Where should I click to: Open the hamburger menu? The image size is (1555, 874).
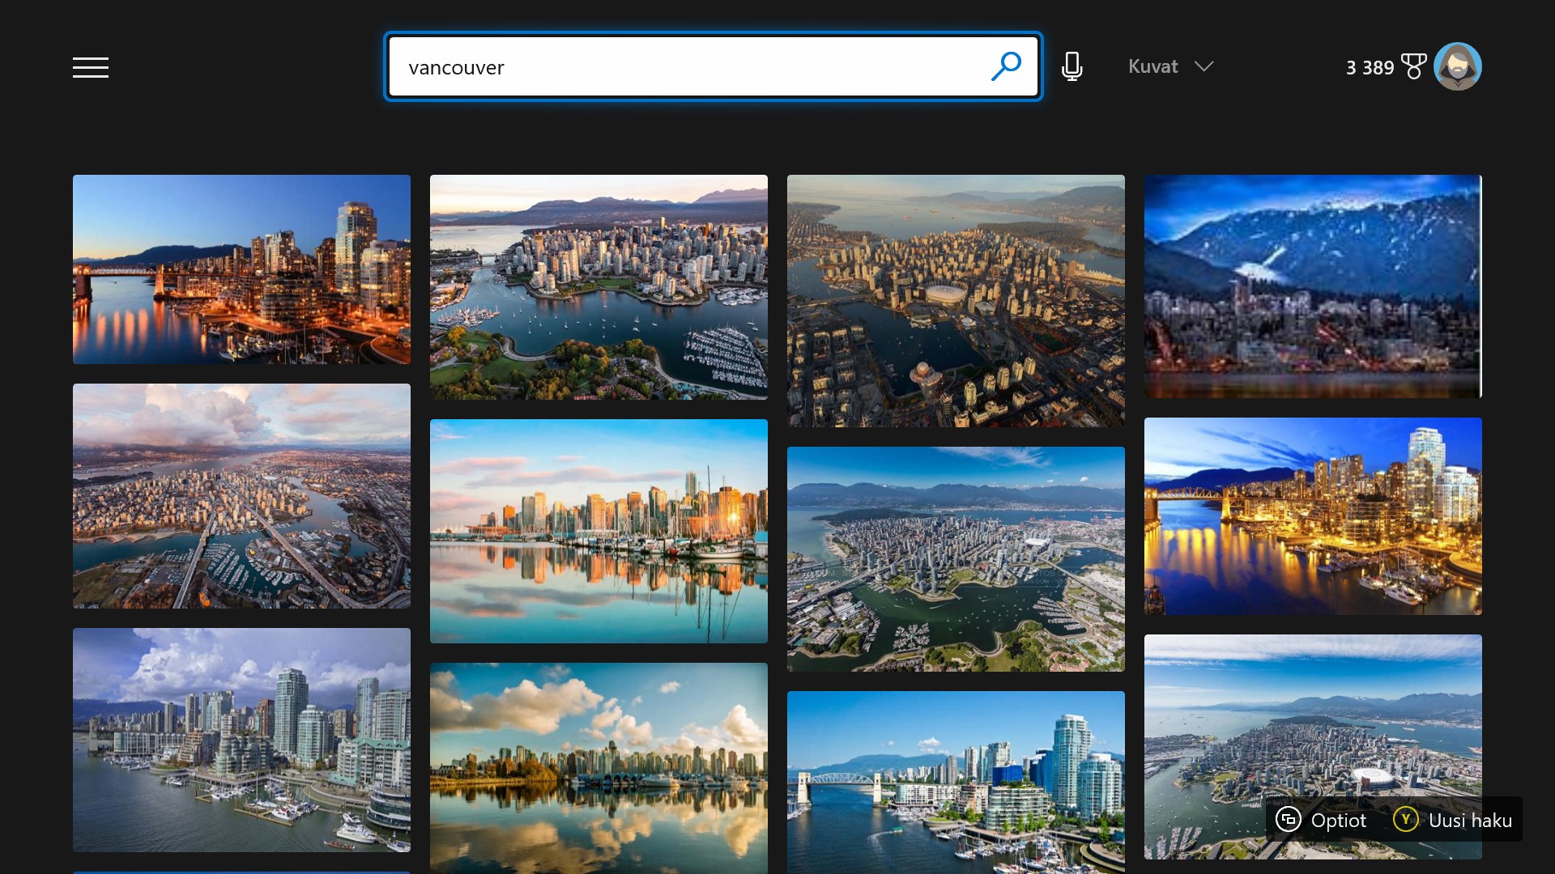click(x=90, y=67)
